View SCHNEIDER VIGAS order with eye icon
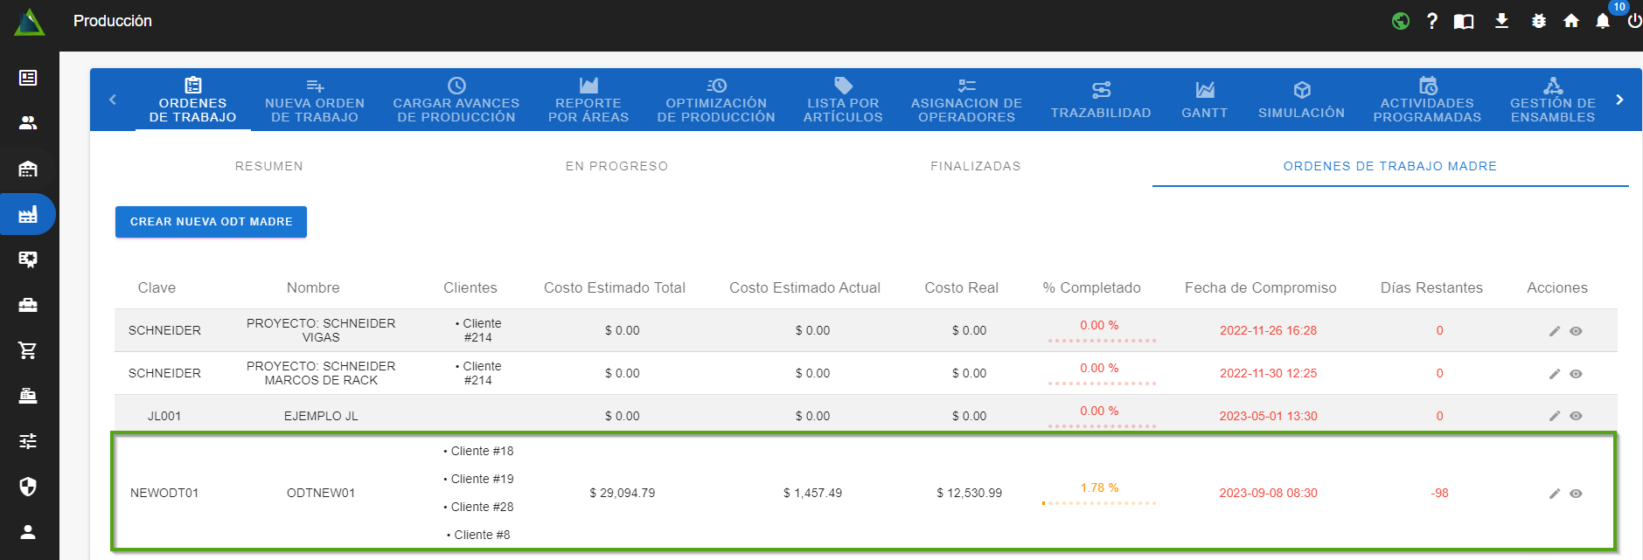1643x560 pixels. coord(1576,331)
